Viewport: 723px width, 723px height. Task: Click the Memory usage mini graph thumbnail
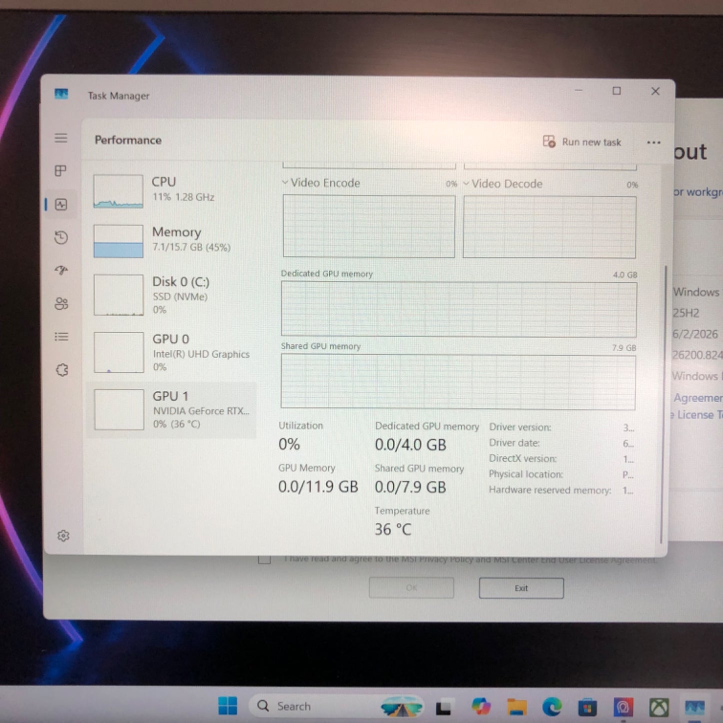tap(118, 241)
